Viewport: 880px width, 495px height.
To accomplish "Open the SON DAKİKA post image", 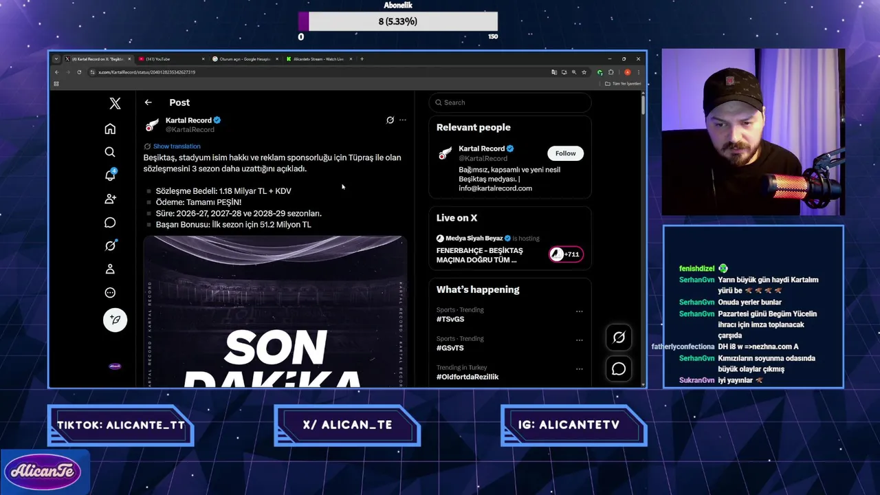I will 276,311.
